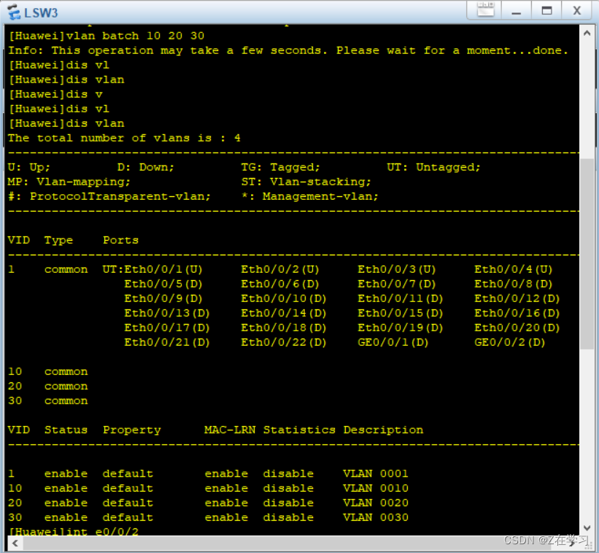Click the description 'VLAN 0010'

(x=376, y=488)
